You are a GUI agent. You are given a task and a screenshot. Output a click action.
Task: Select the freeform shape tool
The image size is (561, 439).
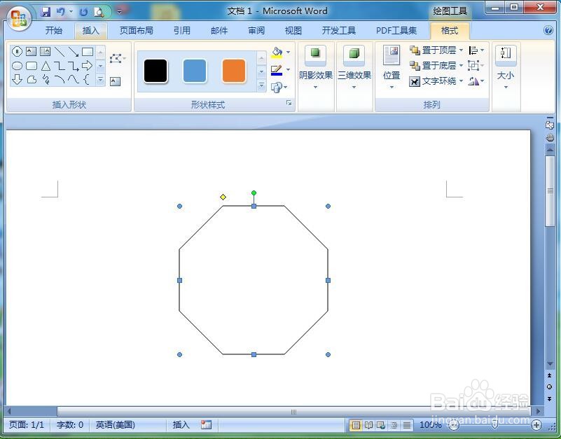pos(32,79)
